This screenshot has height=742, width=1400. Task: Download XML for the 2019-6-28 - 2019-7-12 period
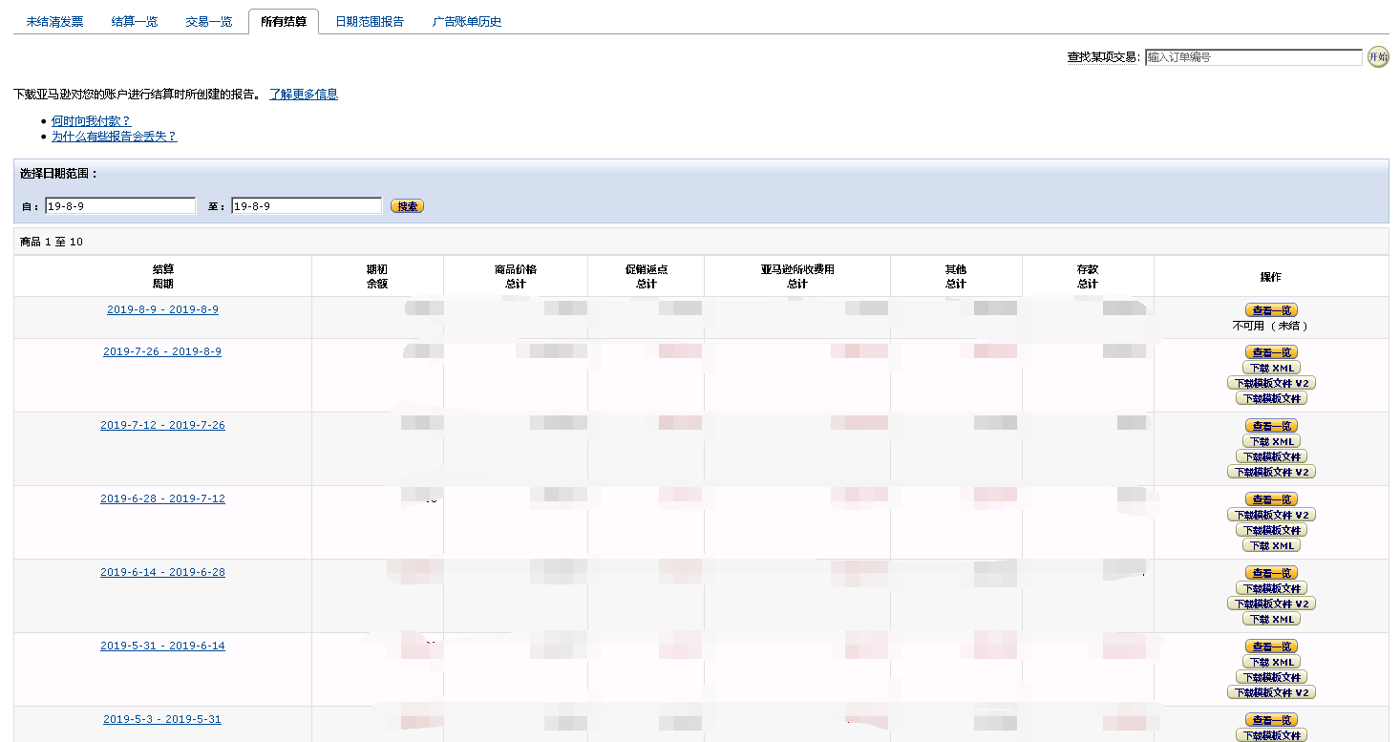pyautogui.click(x=1271, y=545)
